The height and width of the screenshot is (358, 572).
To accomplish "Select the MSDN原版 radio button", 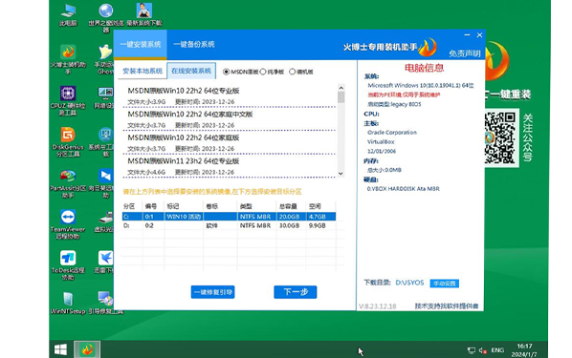I will click(x=226, y=72).
